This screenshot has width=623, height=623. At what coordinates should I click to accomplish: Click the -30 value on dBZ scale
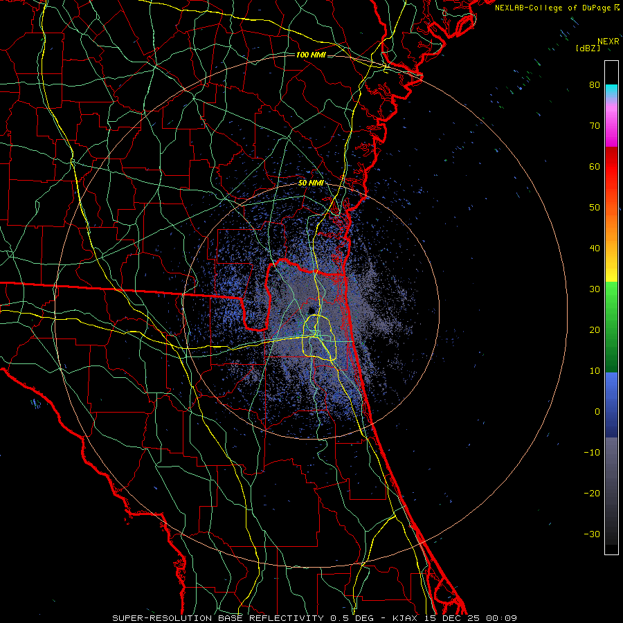592,534
